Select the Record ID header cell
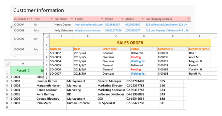This screenshot has width=222, height=116. [23, 71]
